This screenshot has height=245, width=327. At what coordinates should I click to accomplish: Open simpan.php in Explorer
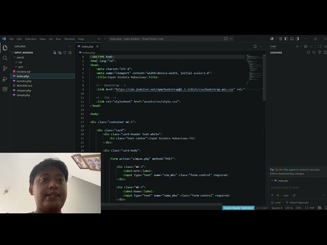click(x=24, y=90)
